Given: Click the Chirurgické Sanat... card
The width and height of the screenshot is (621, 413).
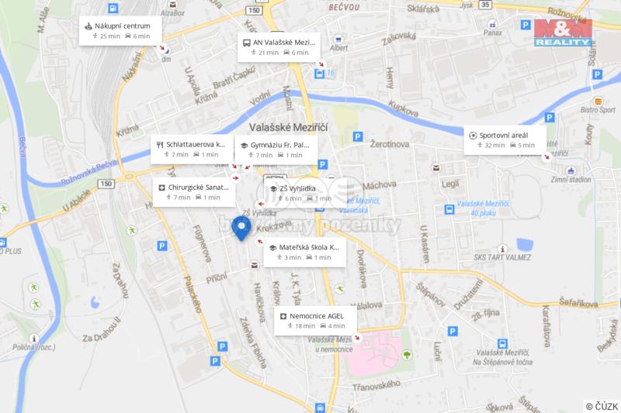Looking at the screenshot, I should click(194, 192).
